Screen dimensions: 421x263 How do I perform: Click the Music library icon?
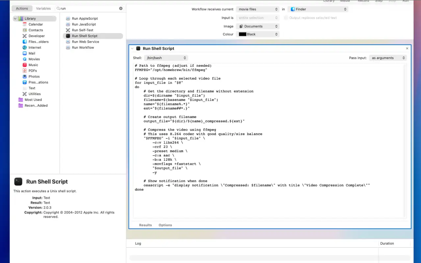point(24,65)
